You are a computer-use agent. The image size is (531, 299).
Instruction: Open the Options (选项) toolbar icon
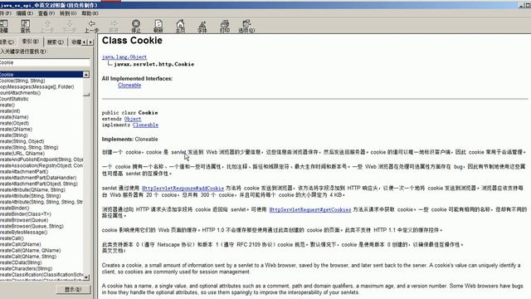pos(246,26)
